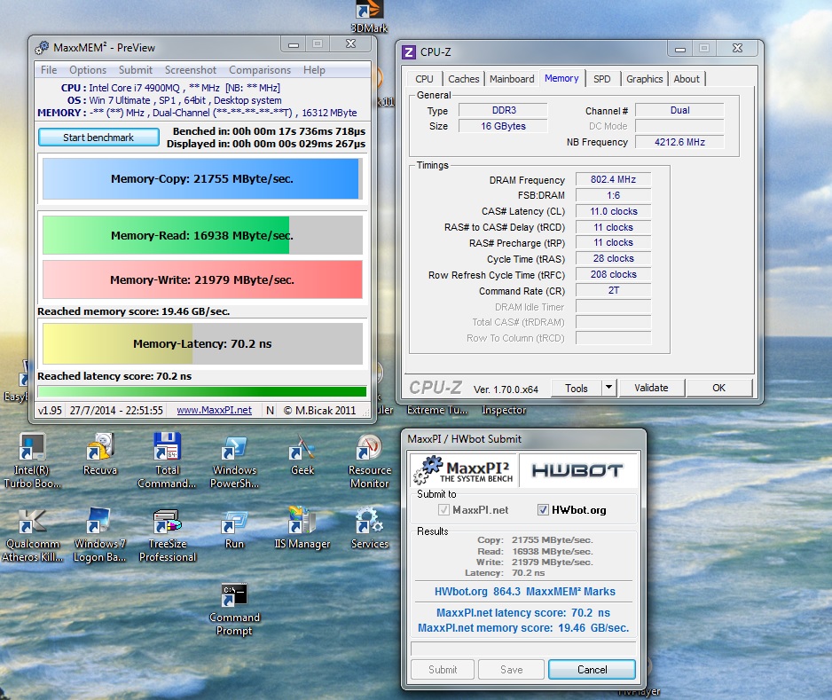Viewport: 832px width, 700px height.
Task: Click the Start benchmark button
Action: pyautogui.click(x=98, y=138)
